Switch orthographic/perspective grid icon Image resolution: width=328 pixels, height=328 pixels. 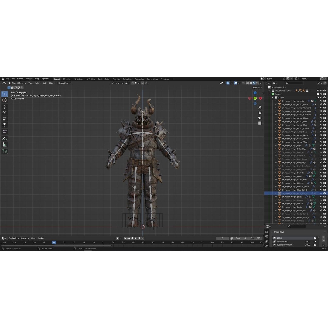point(260,123)
